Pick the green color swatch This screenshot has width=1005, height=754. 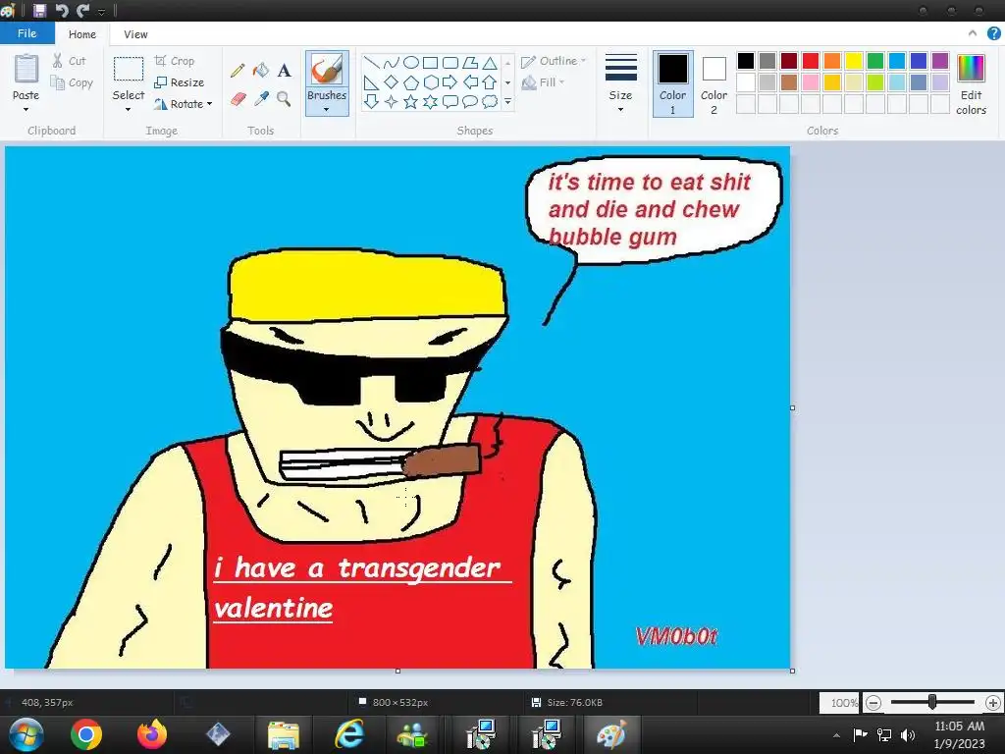(875, 61)
